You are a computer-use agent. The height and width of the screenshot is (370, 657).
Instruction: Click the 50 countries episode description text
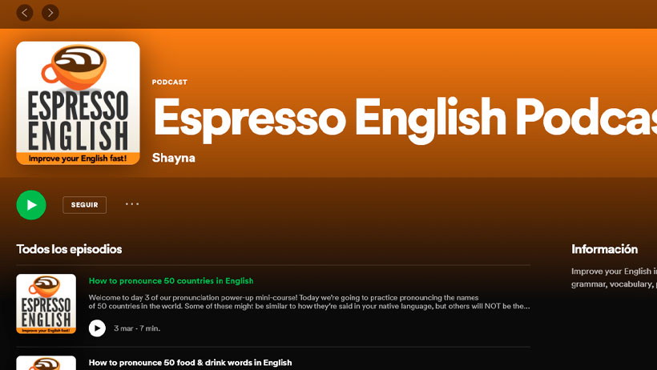click(x=309, y=302)
